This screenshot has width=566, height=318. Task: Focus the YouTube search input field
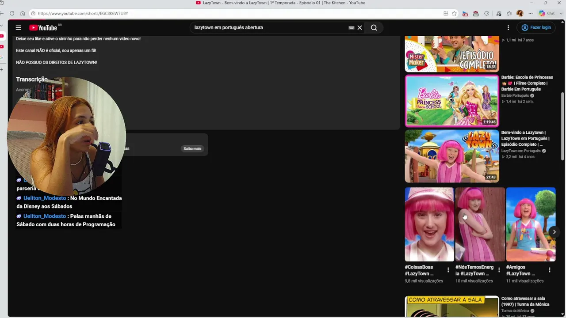[270, 27]
